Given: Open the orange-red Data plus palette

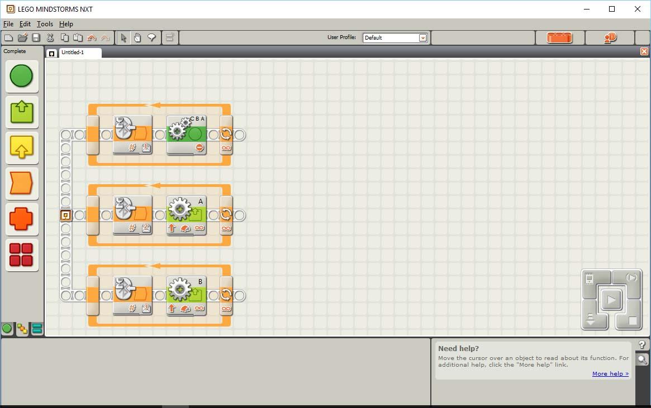Looking at the screenshot, I should 22,219.
